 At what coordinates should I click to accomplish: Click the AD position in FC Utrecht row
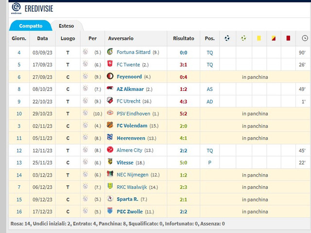point(209,101)
